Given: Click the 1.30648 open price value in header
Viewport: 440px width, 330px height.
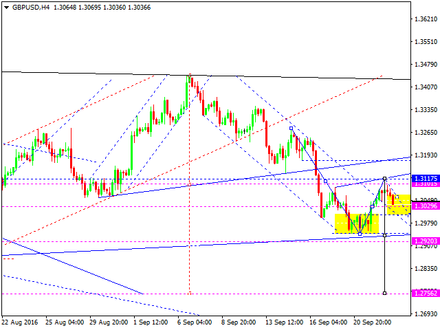Looking at the screenshot, I should click(x=65, y=8).
